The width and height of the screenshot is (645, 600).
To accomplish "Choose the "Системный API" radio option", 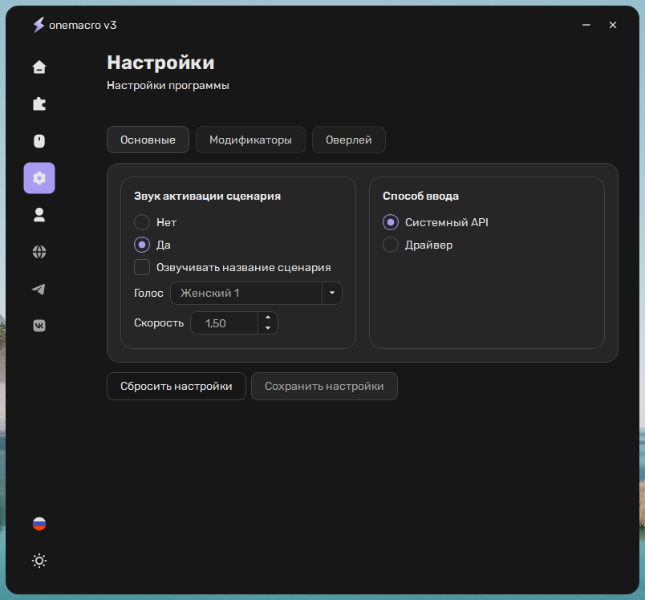I will tap(391, 222).
